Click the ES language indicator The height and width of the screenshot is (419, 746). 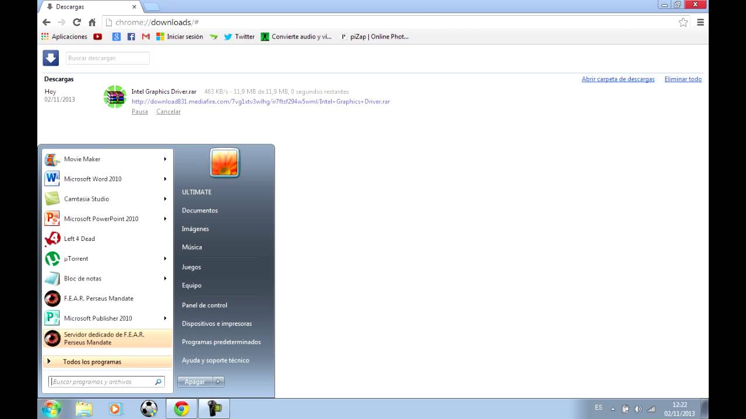(x=599, y=407)
